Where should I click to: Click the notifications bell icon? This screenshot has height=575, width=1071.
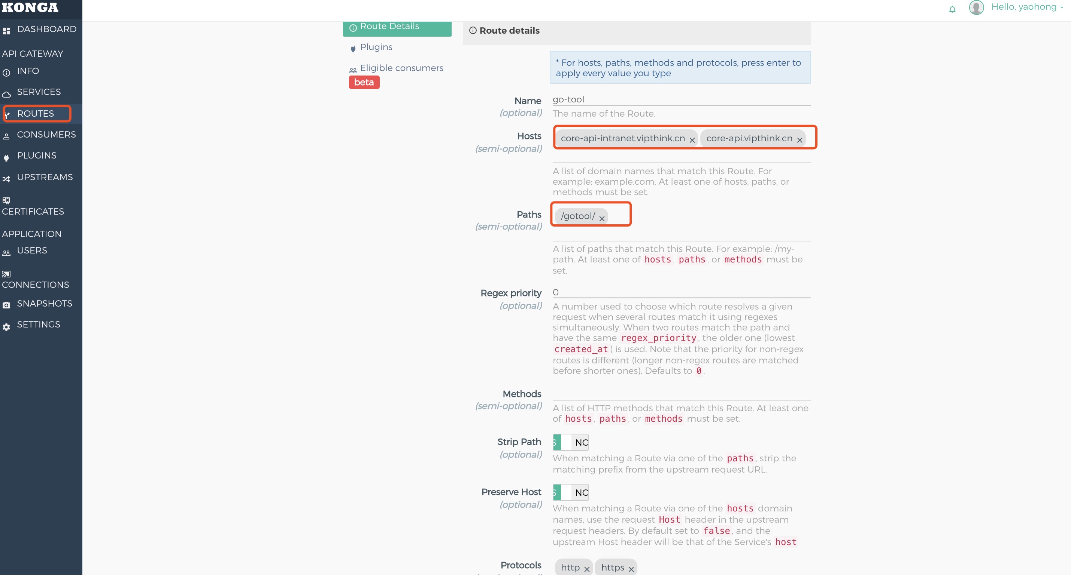(x=952, y=9)
